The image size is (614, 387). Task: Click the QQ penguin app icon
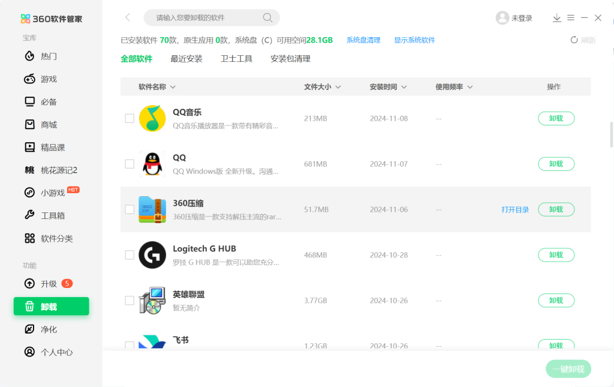point(152,164)
